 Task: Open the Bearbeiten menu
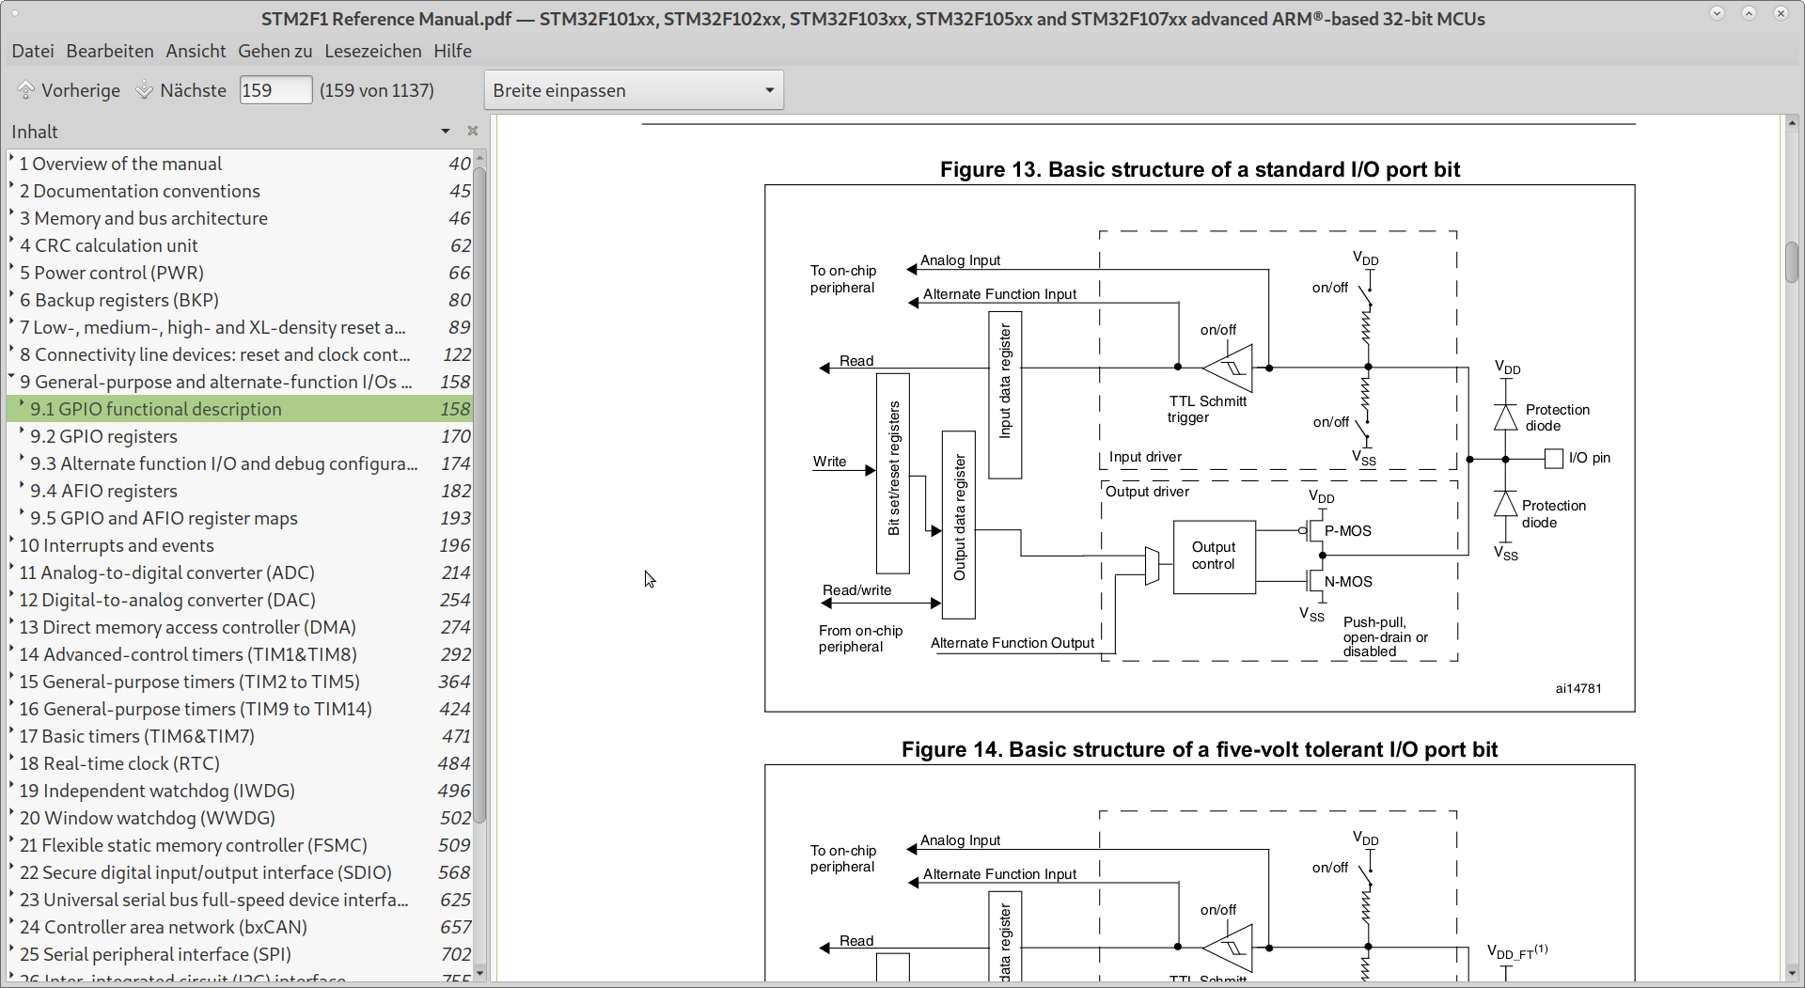[x=110, y=51]
